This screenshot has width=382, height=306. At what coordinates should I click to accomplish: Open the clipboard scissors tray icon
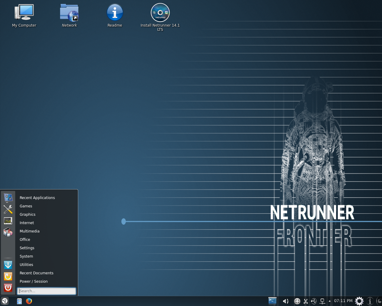306,301
